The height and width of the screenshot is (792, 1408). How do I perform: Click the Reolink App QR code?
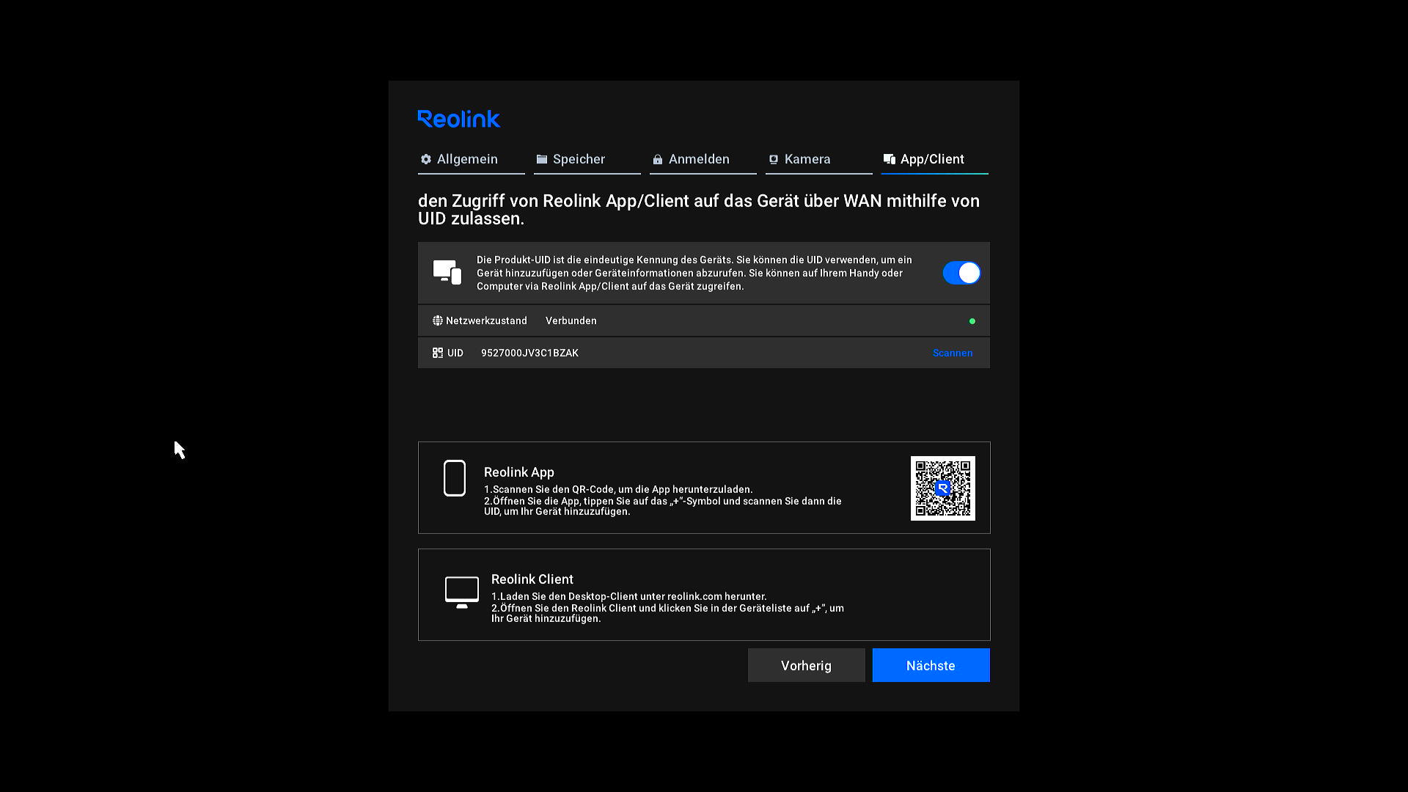[943, 488]
